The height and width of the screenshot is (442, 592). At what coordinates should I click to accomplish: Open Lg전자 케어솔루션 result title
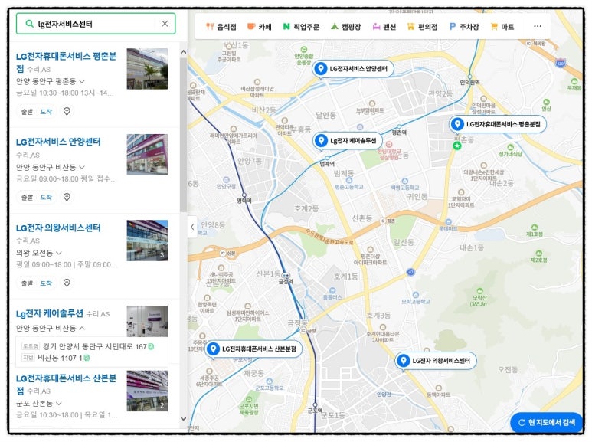[49, 313]
